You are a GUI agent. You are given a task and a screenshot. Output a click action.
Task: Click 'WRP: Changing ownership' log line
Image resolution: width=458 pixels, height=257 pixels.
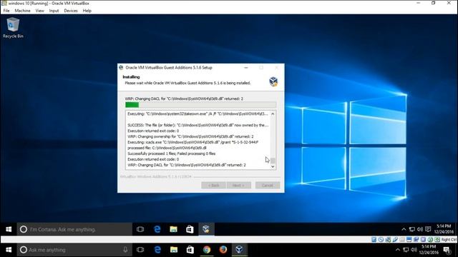coord(190,136)
